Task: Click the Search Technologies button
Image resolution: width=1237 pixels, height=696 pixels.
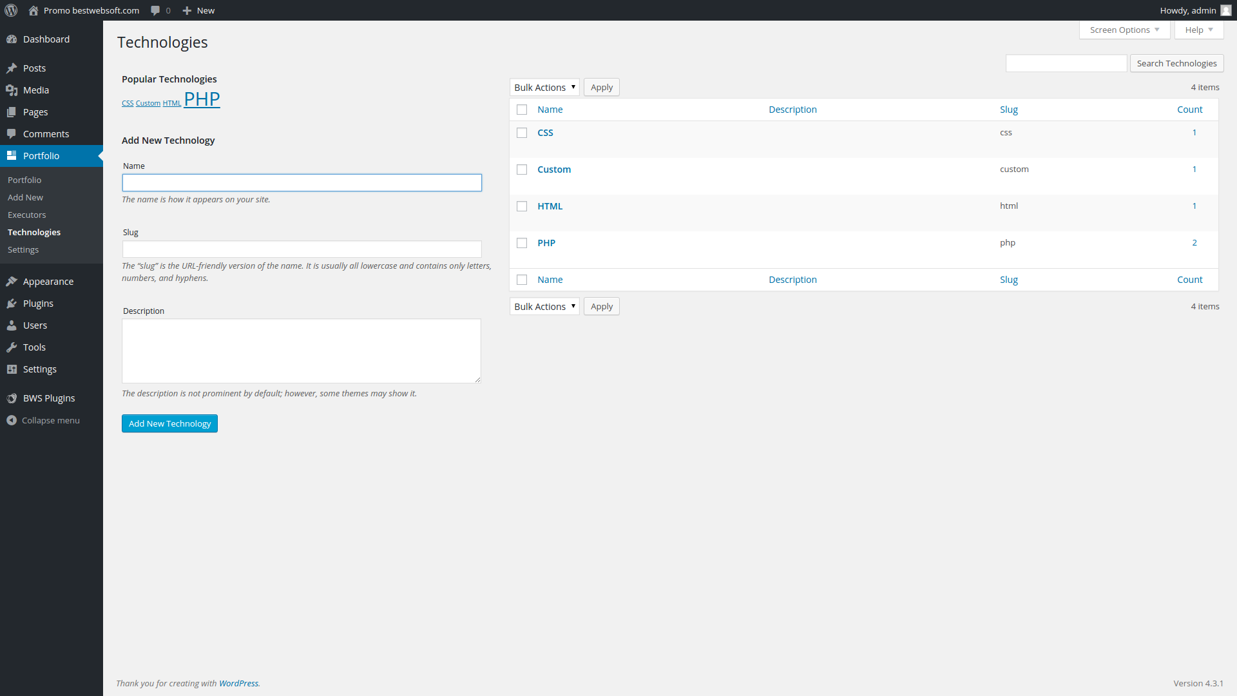Action: (1176, 63)
